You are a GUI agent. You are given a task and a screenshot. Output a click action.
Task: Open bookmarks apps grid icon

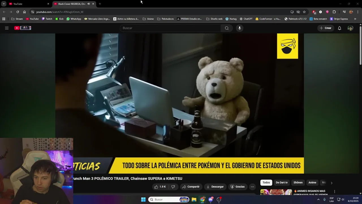(x=4, y=19)
